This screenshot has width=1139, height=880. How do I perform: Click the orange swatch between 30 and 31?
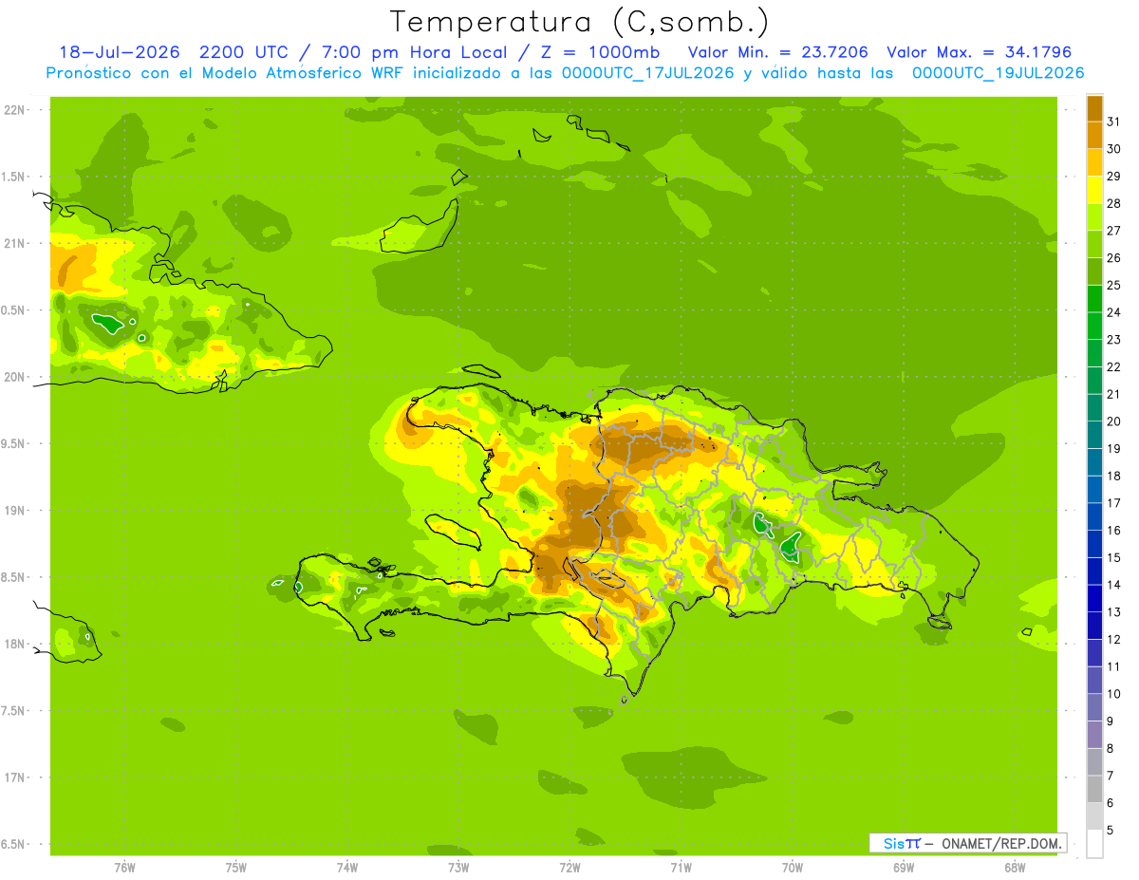(x=1094, y=135)
